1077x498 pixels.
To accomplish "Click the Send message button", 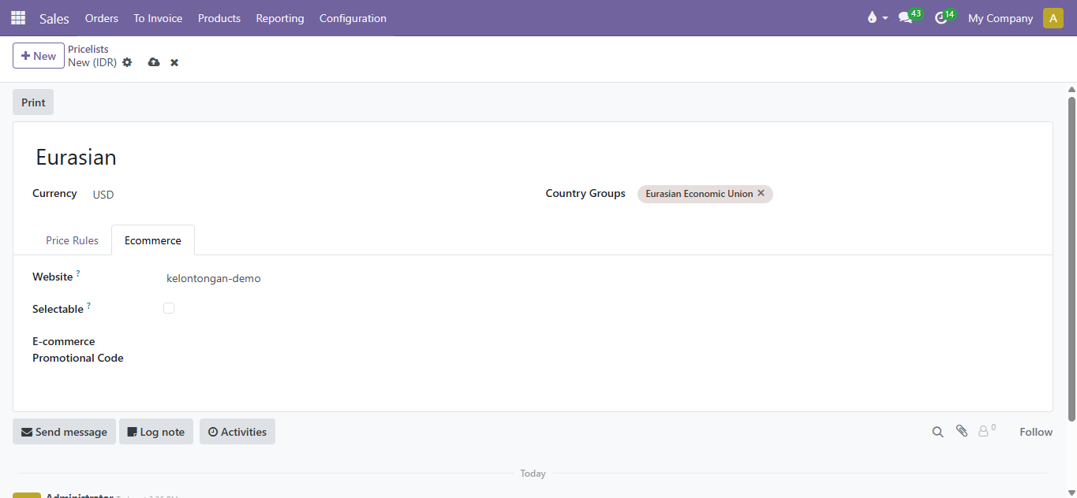I will (64, 432).
